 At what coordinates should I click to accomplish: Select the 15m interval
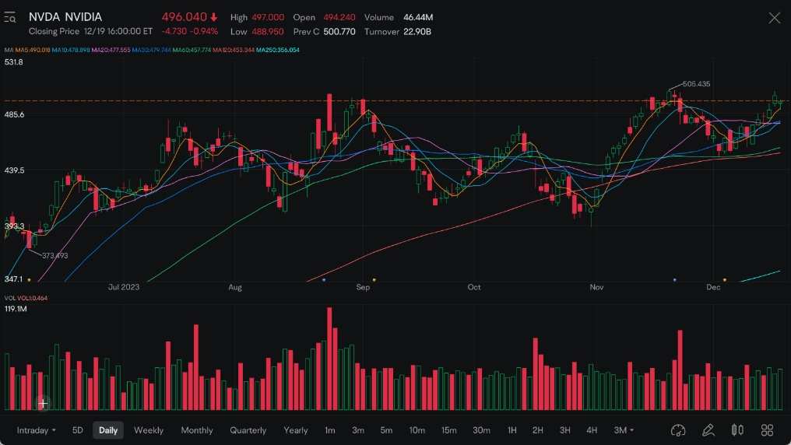pos(448,430)
